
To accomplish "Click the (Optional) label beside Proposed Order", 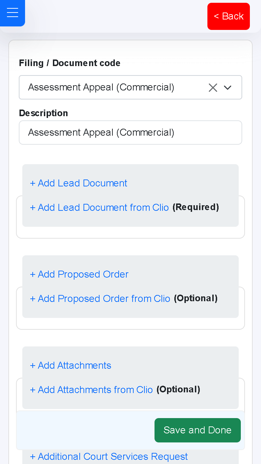I will [x=196, y=298].
